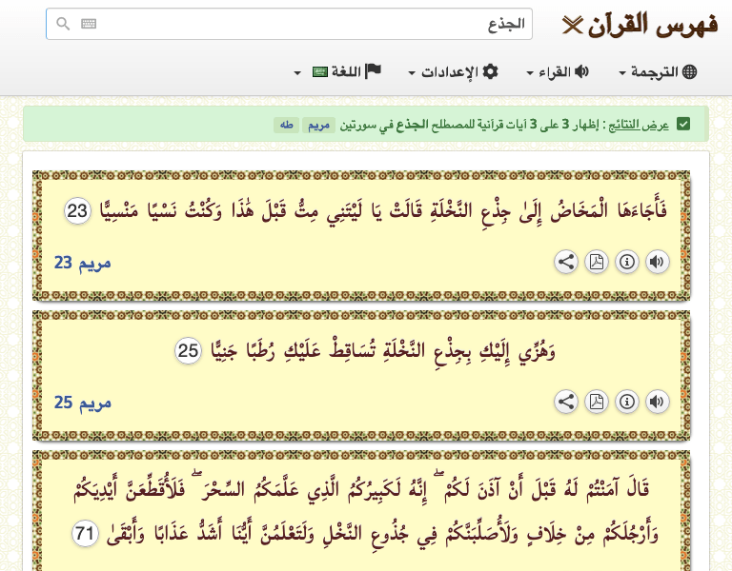Open the الإعدادات settings menu

tap(453, 72)
